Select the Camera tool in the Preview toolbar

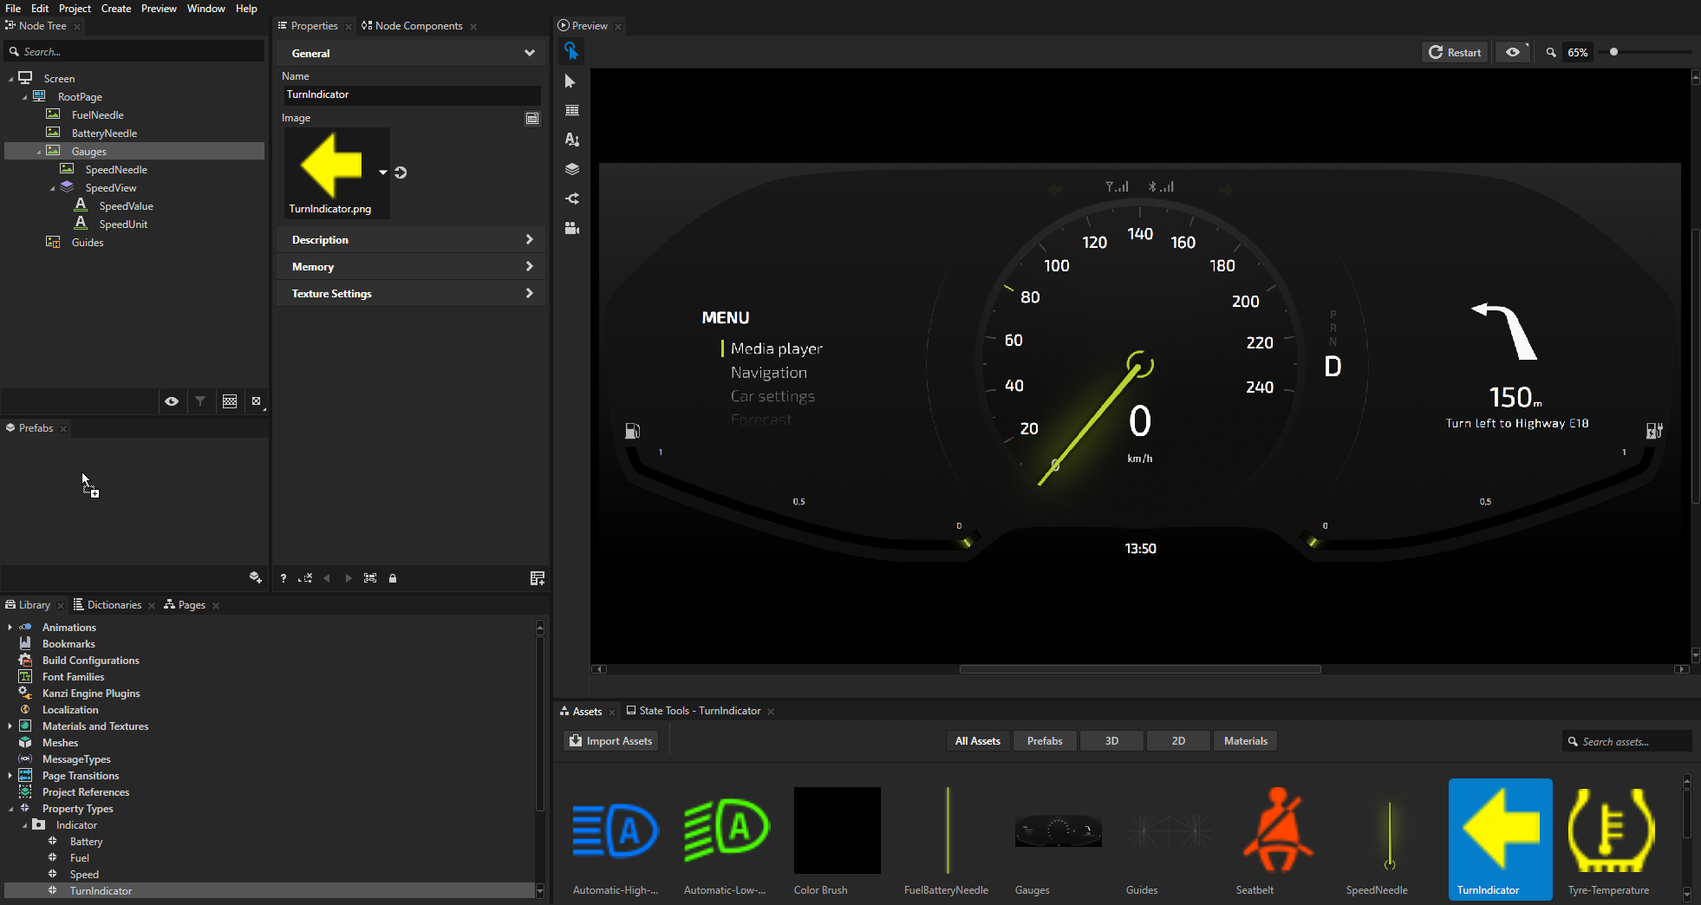coord(571,228)
